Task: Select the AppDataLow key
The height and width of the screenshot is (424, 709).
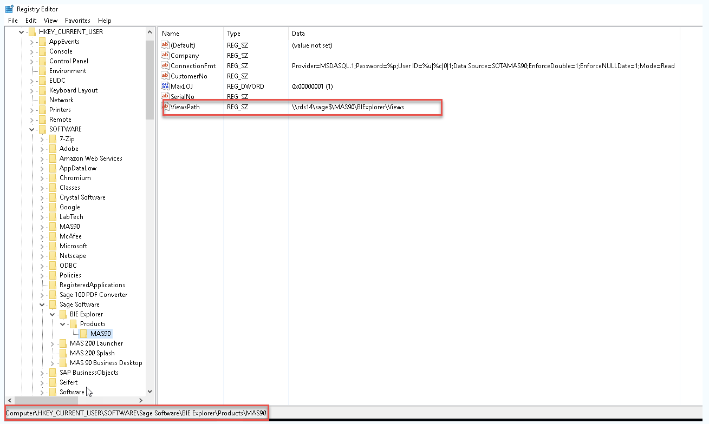Action: [78, 168]
